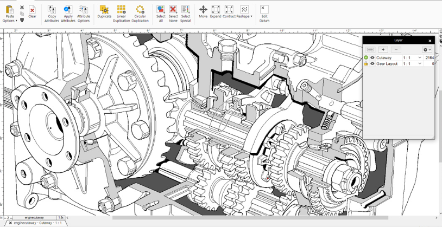Click the 1.8x zoom level button
Screen dimensions: 442x227
click(61, 218)
